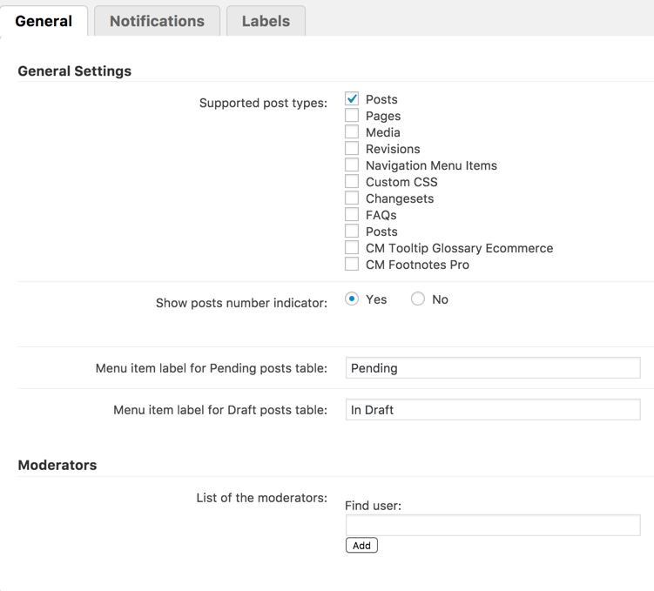Tick CM Tooltip Glossary Ecommerce checkbox
The width and height of the screenshot is (654, 591).
tap(352, 248)
